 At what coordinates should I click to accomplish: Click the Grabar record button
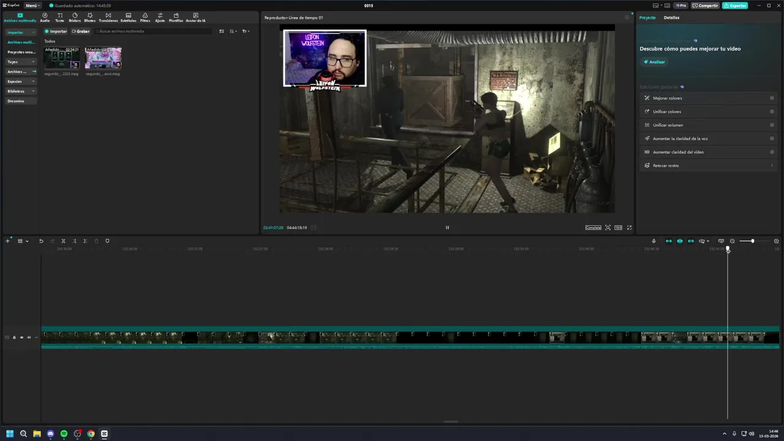[80, 31]
